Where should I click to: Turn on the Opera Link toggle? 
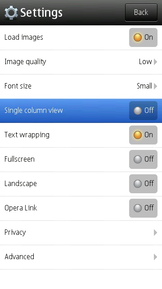click(143, 208)
